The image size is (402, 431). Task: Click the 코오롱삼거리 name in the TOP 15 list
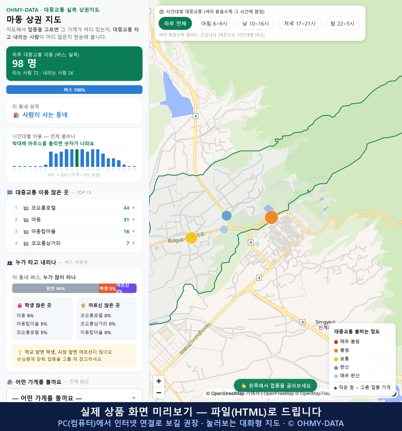click(46, 243)
